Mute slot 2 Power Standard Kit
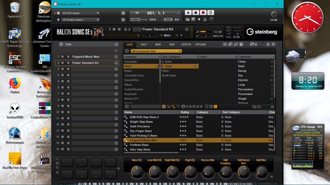330x185 pixels. pyautogui.click(x=63, y=63)
